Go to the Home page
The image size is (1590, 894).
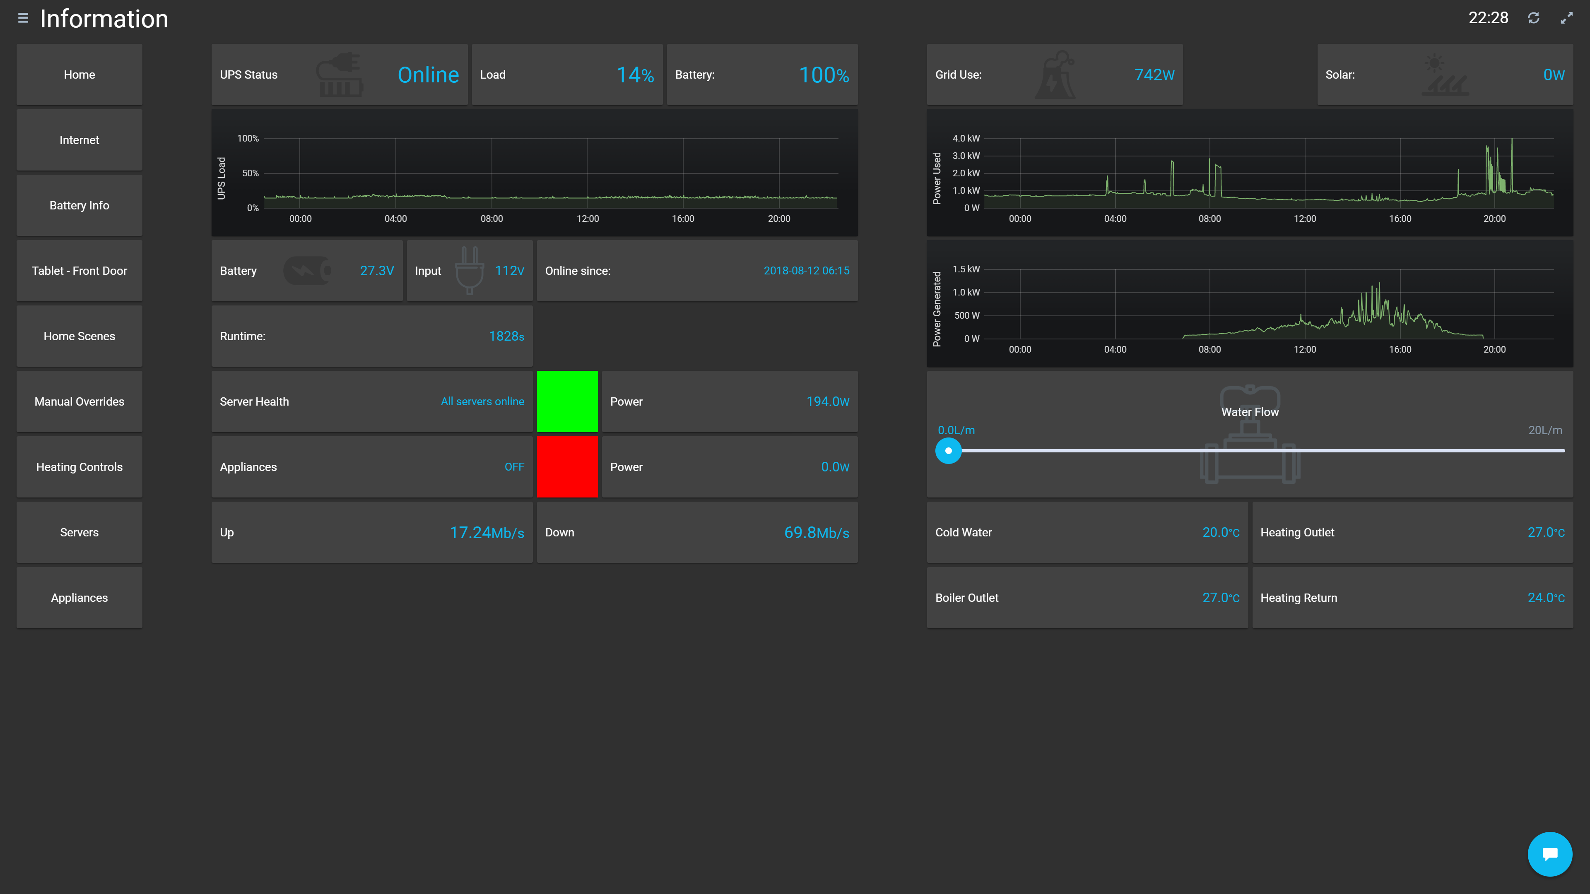(x=79, y=74)
